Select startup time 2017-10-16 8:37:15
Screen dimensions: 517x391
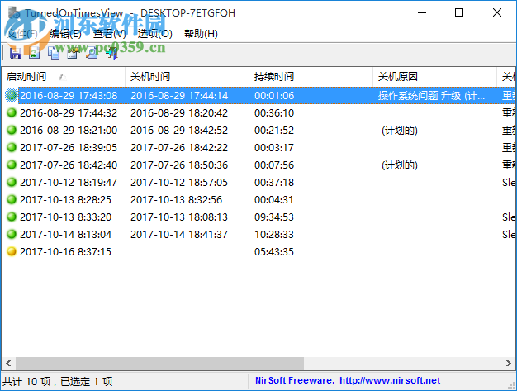click(65, 252)
